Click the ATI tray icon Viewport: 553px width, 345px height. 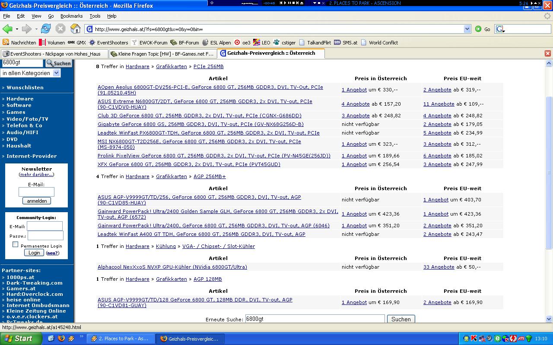(x=521, y=339)
